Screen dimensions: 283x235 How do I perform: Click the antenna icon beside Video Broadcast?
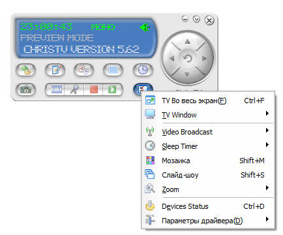(x=150, y=132)
